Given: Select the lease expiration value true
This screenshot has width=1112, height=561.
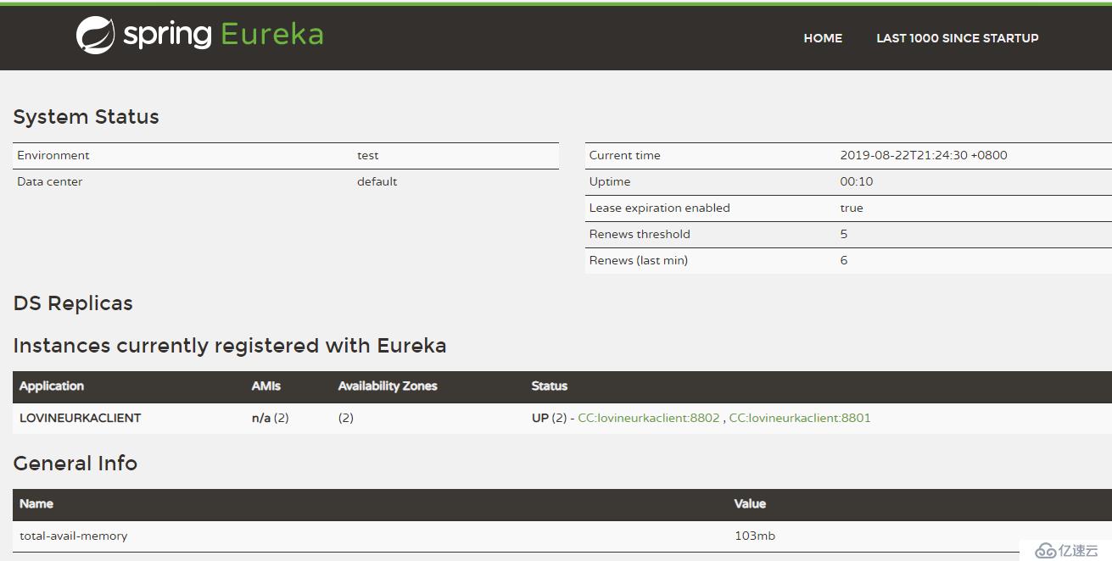Looking at the screenshot, I should click(852, 208).
